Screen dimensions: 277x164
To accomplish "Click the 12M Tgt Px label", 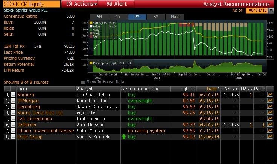I will [14, 46].
